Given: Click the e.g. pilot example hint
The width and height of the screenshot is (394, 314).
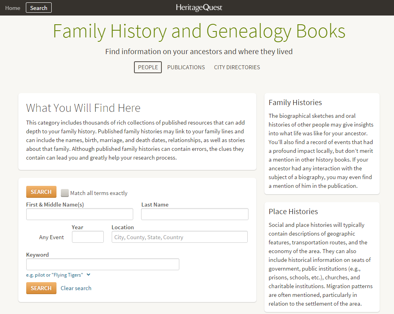Looking at the screenshot, I should click(56, 275).
